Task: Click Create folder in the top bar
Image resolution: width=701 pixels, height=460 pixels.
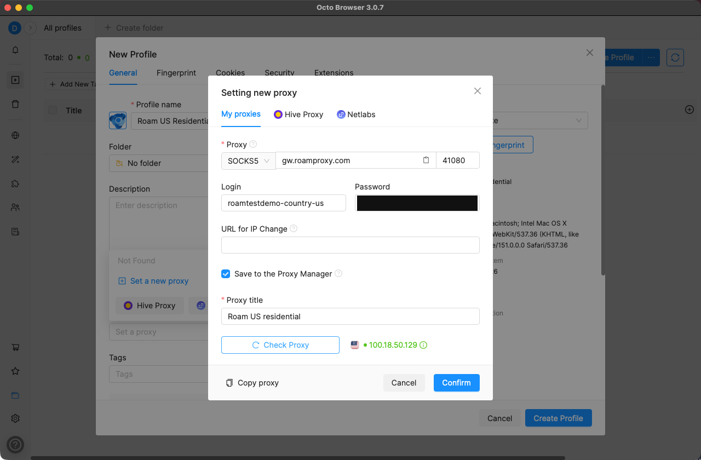Action: [134, 28]
